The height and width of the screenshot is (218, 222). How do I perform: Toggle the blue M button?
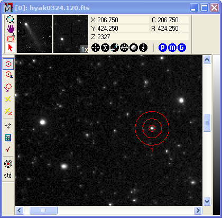172,48
